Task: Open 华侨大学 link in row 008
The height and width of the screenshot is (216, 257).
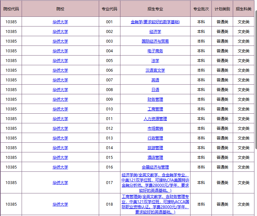Action: (x=60, y=89)
